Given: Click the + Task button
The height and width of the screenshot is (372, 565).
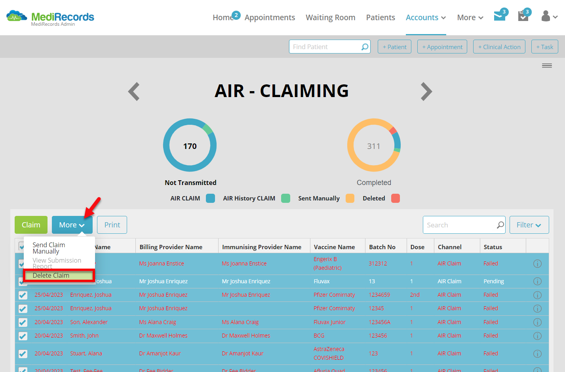Looking at the screenshot, I should point(545,47).
